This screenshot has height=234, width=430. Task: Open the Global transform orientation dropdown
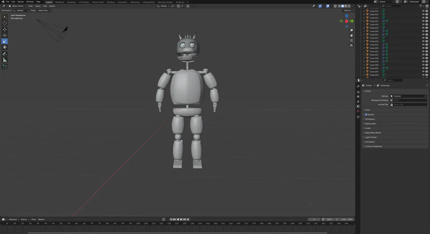tap(163, 6)
